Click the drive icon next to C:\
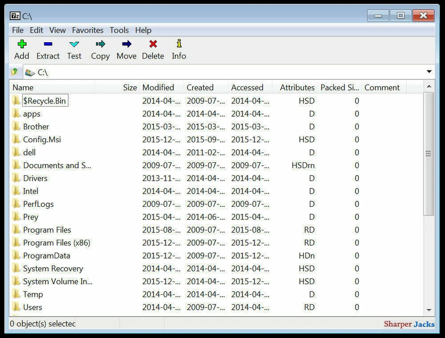 coord(29,72)
